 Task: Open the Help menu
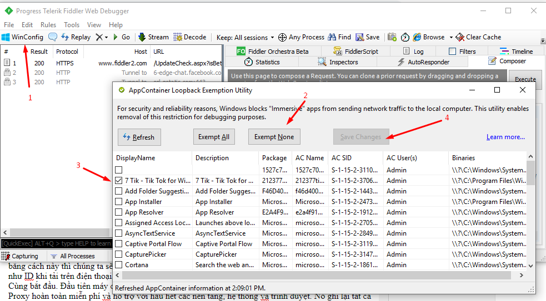pyautogui.click(x=116, y=25)
